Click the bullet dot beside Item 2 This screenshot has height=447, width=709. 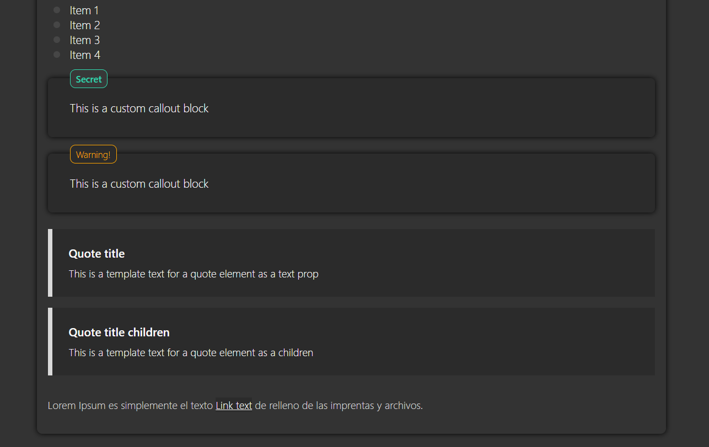[57, 25]
